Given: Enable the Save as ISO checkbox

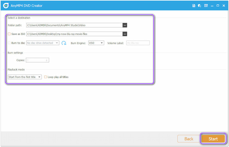Looking at the screenshot, I should tap(9, 34).
